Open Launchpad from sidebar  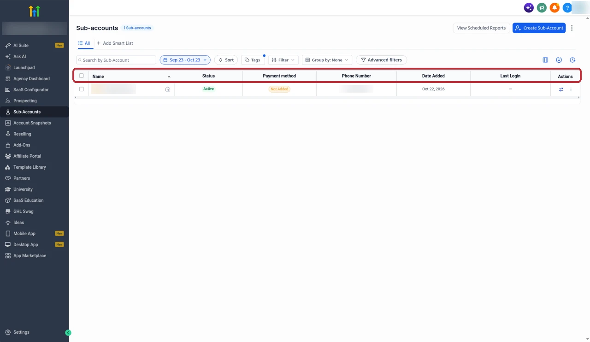coord(24,68)
